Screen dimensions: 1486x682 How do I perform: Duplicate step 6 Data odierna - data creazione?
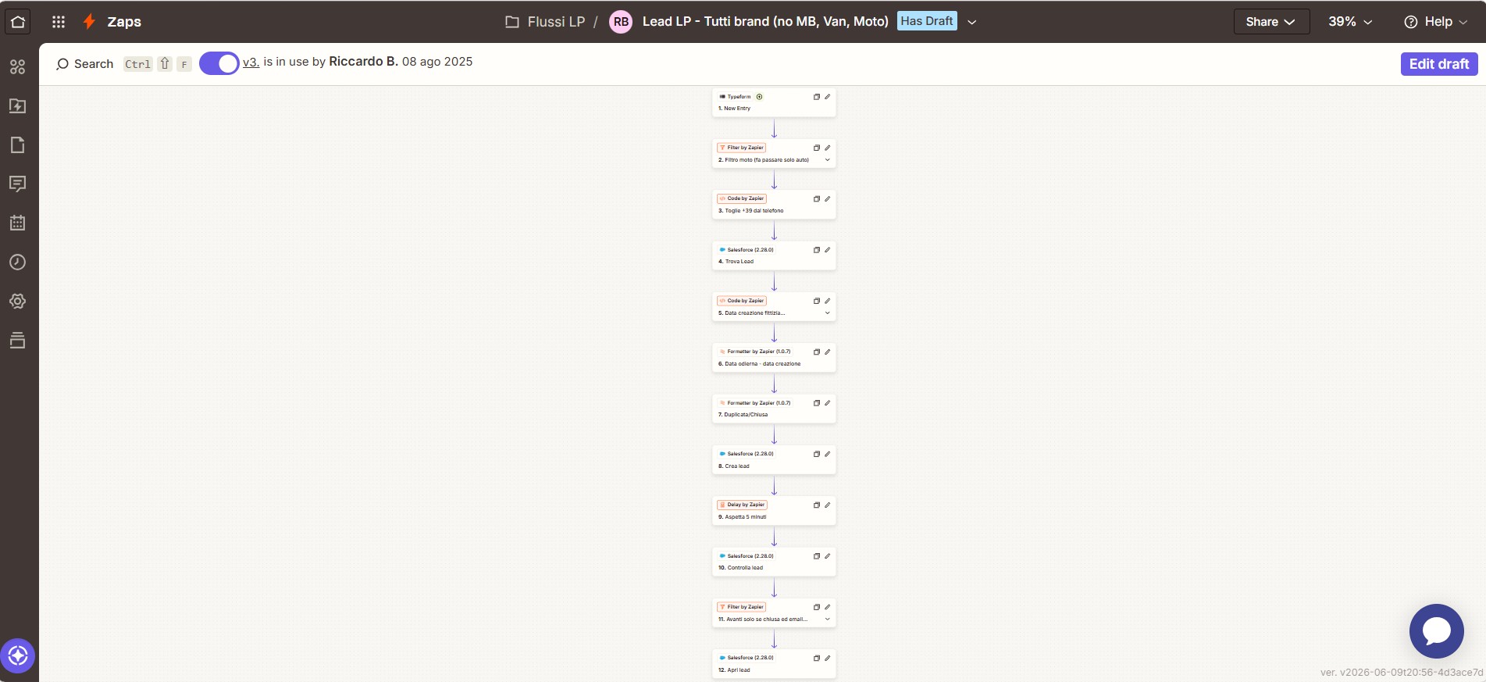pyautogui.click(x=817, y=352)
